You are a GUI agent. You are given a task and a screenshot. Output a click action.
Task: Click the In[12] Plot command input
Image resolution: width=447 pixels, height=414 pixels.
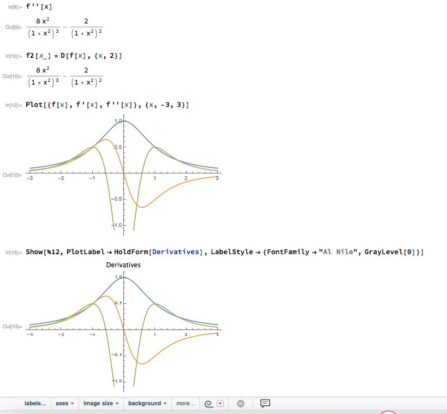(107, 105)
